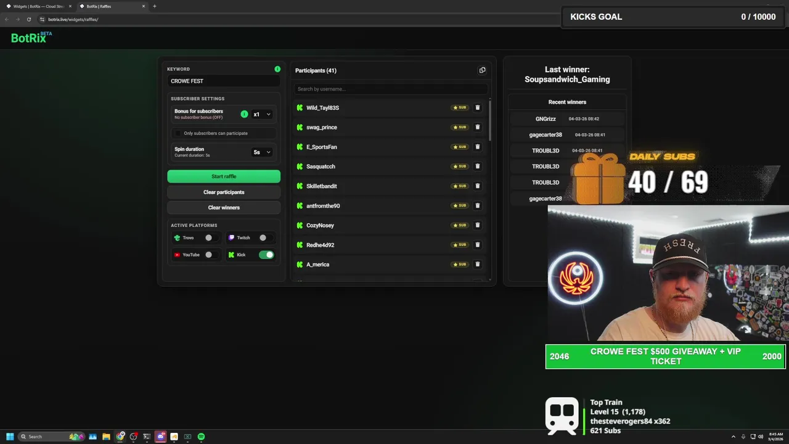Open Windows Start menu
Viewport: 789px width, 444px height.
pos(10,437)
